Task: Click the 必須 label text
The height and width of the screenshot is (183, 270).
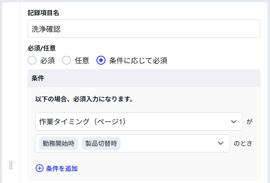Action: point(47,60)
